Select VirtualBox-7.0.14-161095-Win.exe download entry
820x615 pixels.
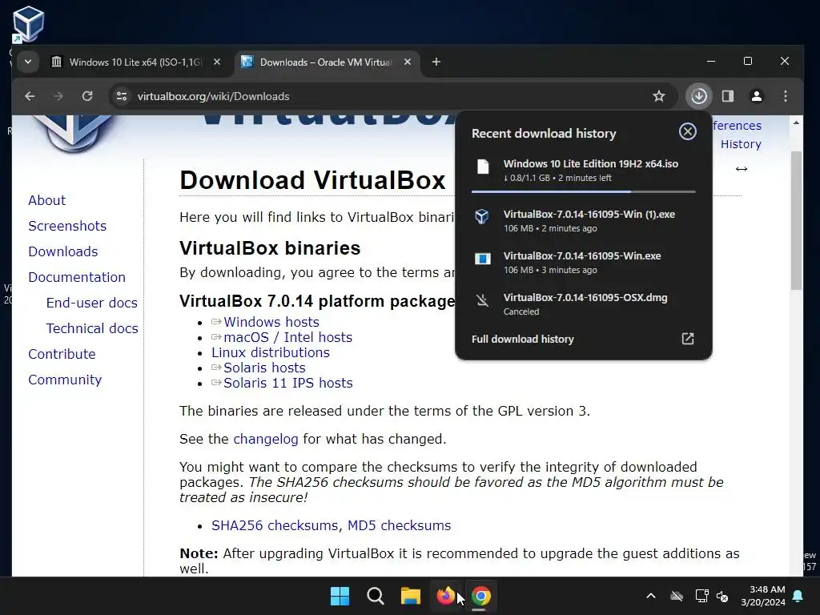pos(584,263)
